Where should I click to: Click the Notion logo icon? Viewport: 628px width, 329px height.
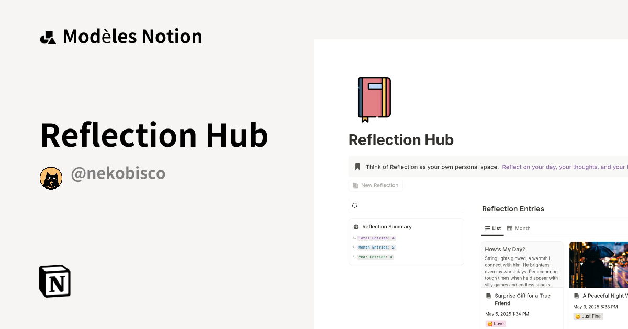coord(54,281)
